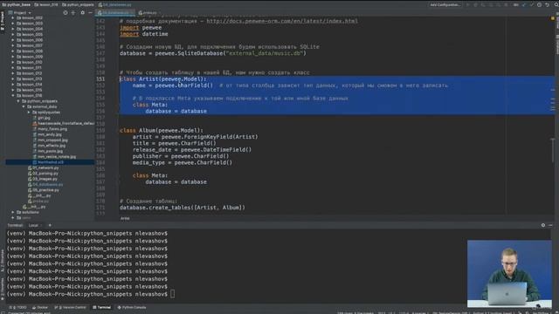Screen dimensions: 559x314
Task: Click the editor vertical scrollbar thumb
Action: (553, 149)
